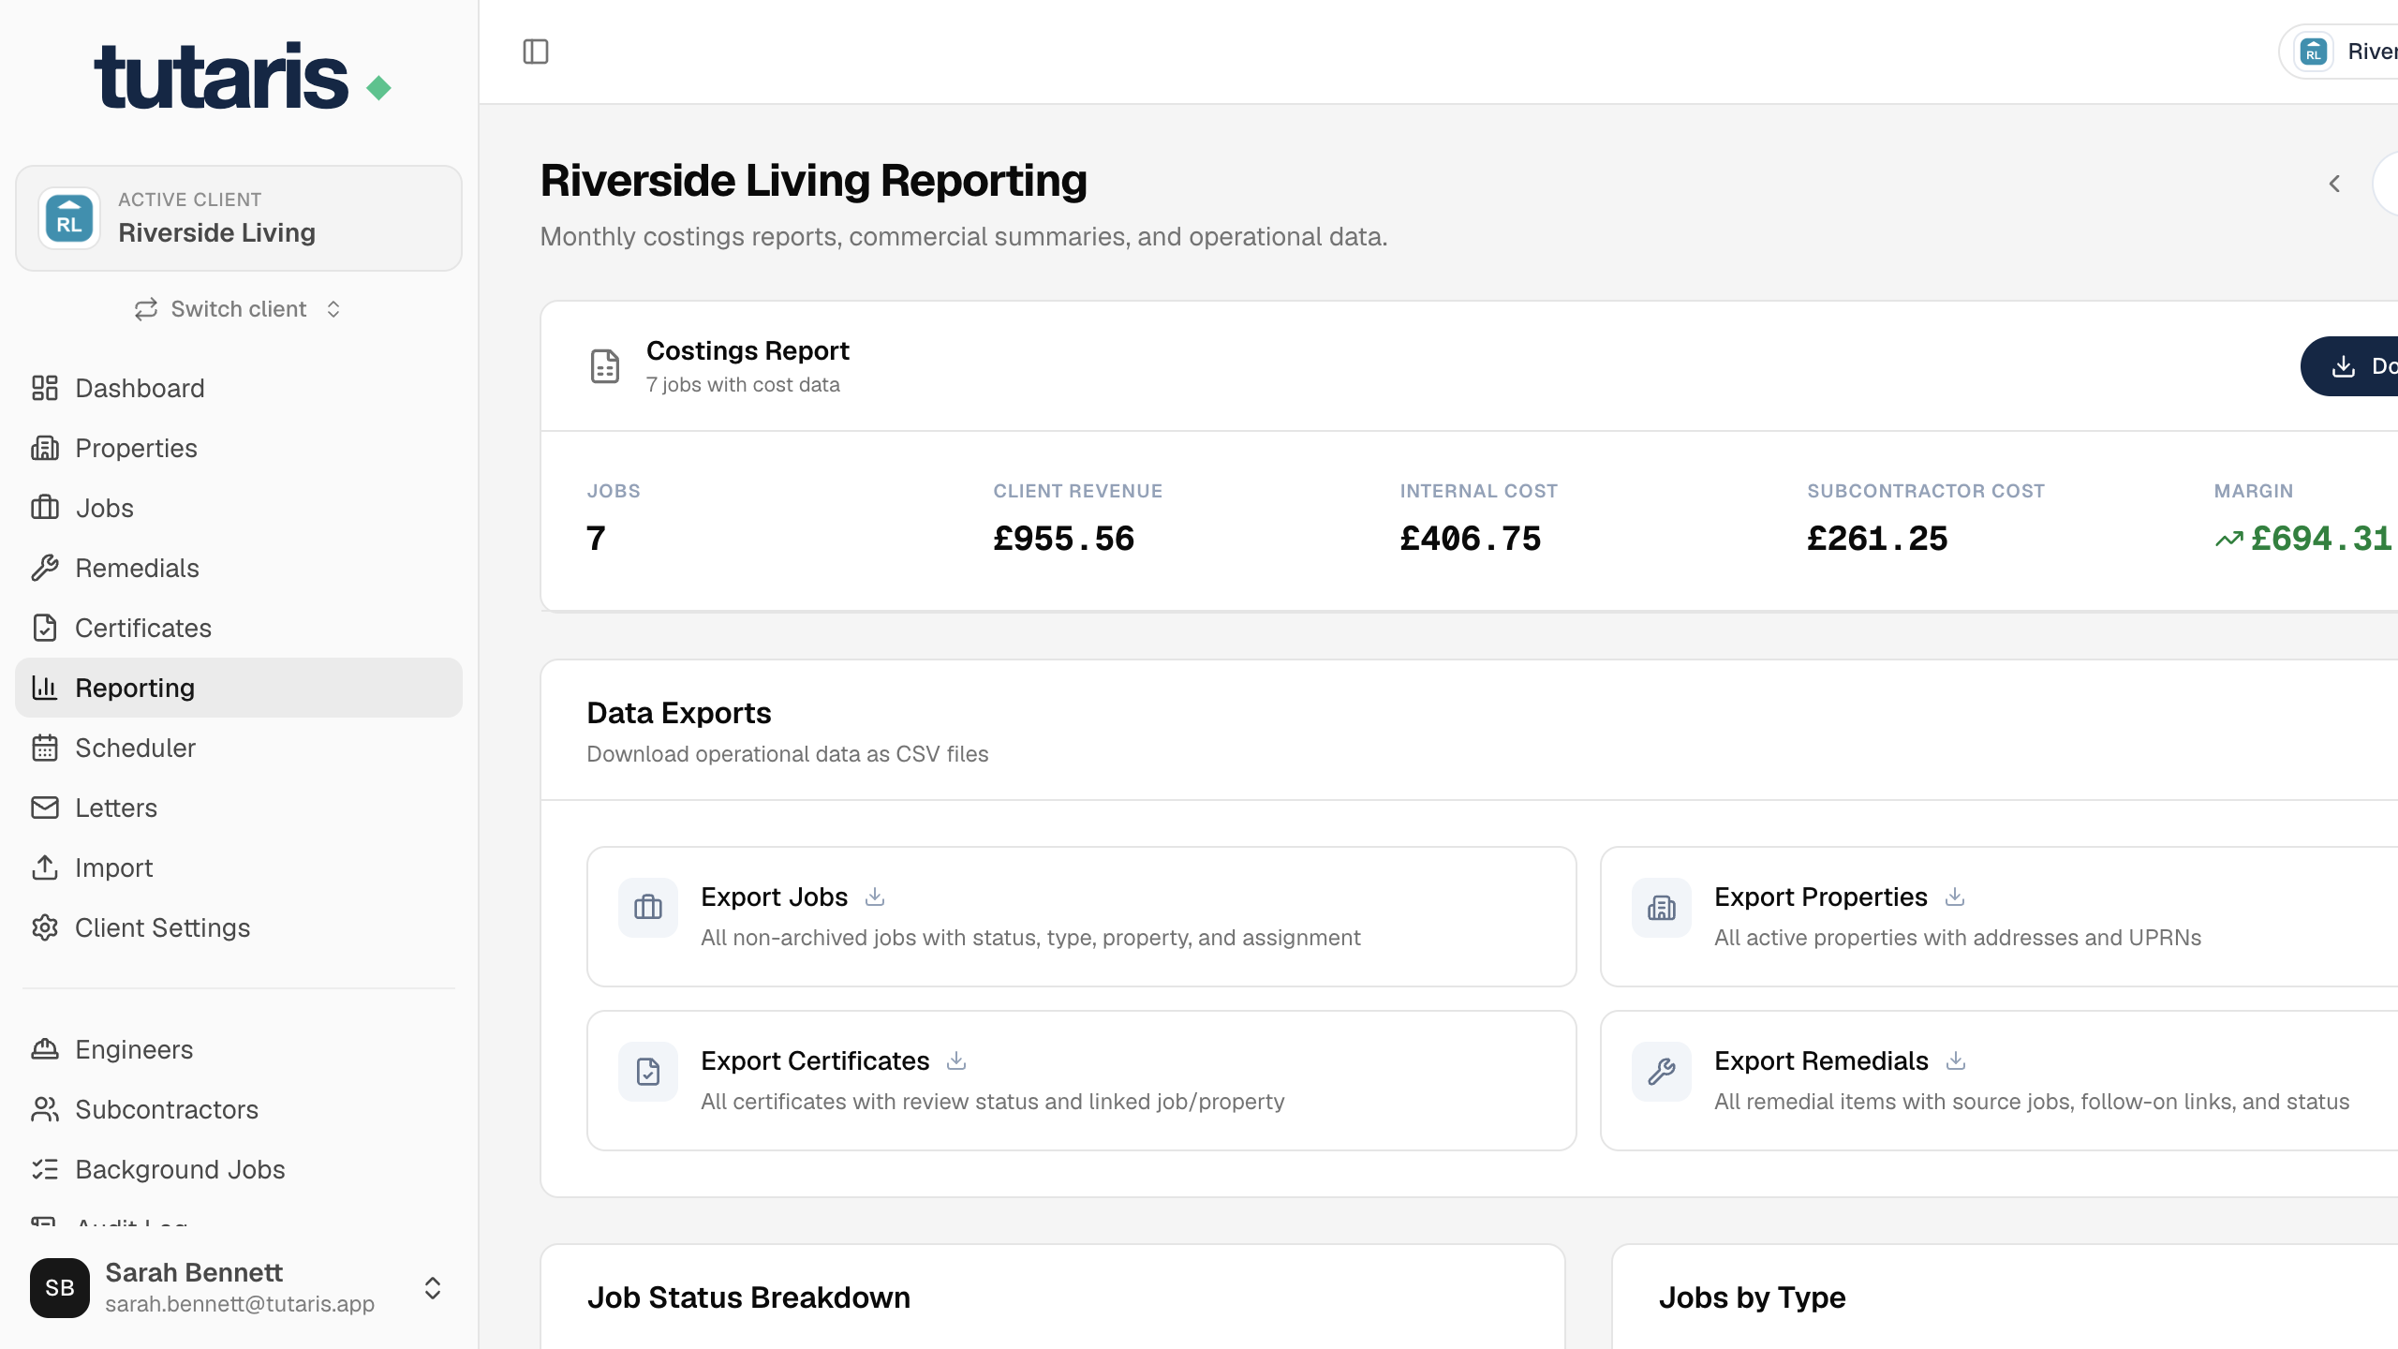
Task: Open the Dashboard page
Action: pyautogui.click(x=239, y=388)
